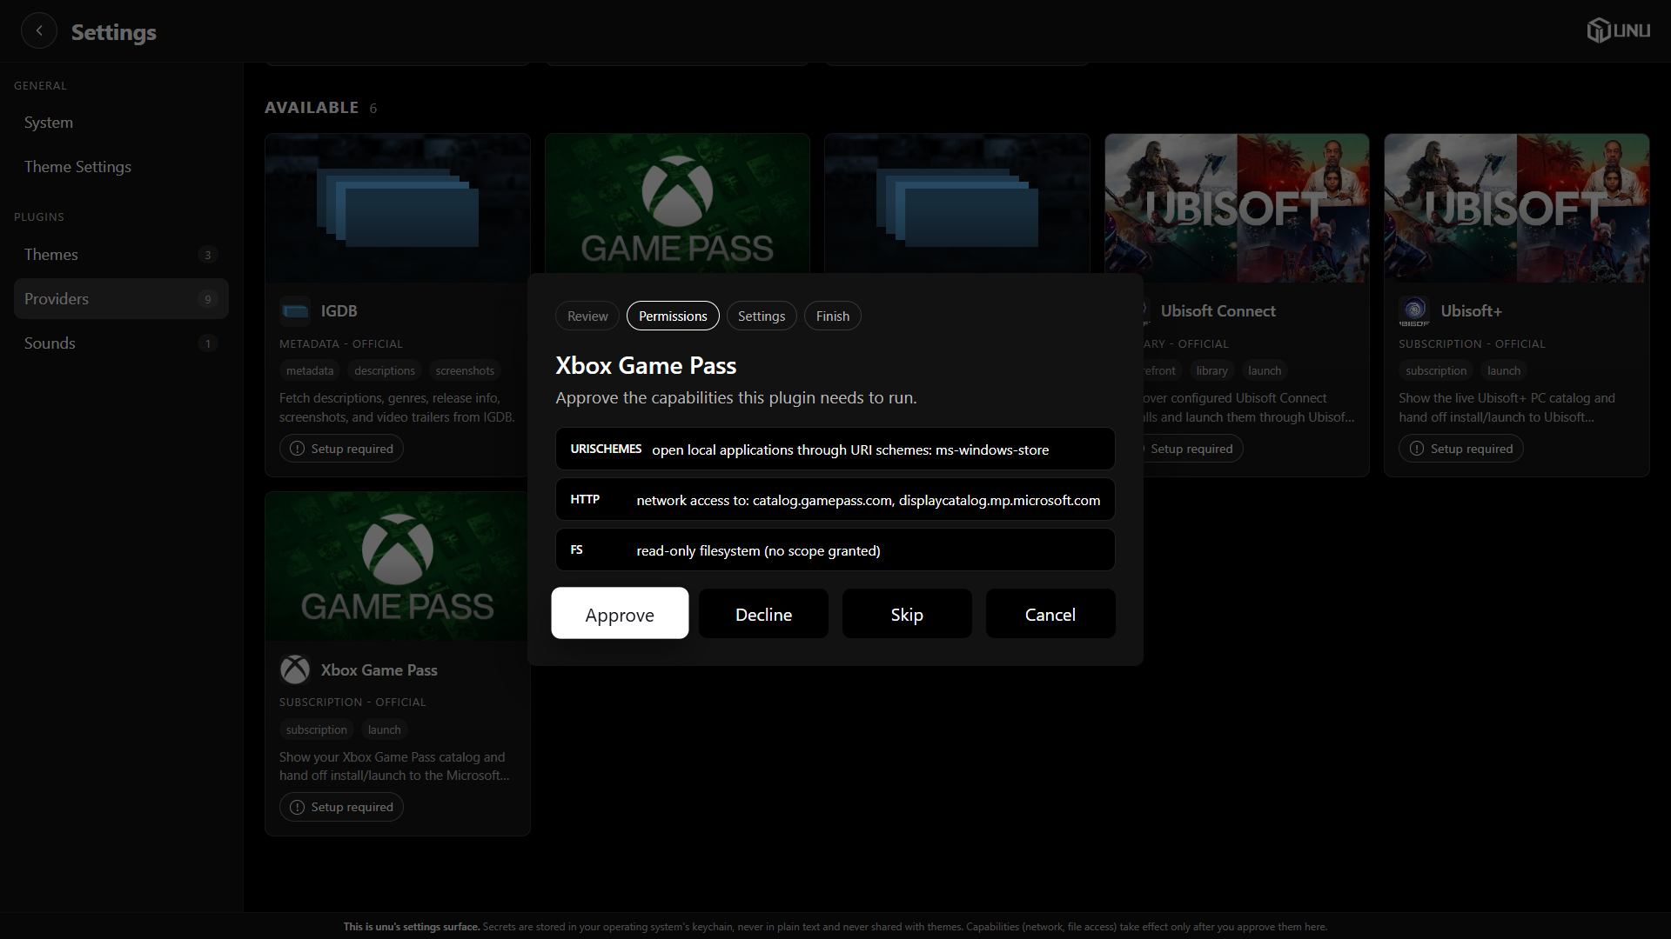Open the Review step tab
The height and width of the screenshot is (939, 1671).
tap(587, 316)
